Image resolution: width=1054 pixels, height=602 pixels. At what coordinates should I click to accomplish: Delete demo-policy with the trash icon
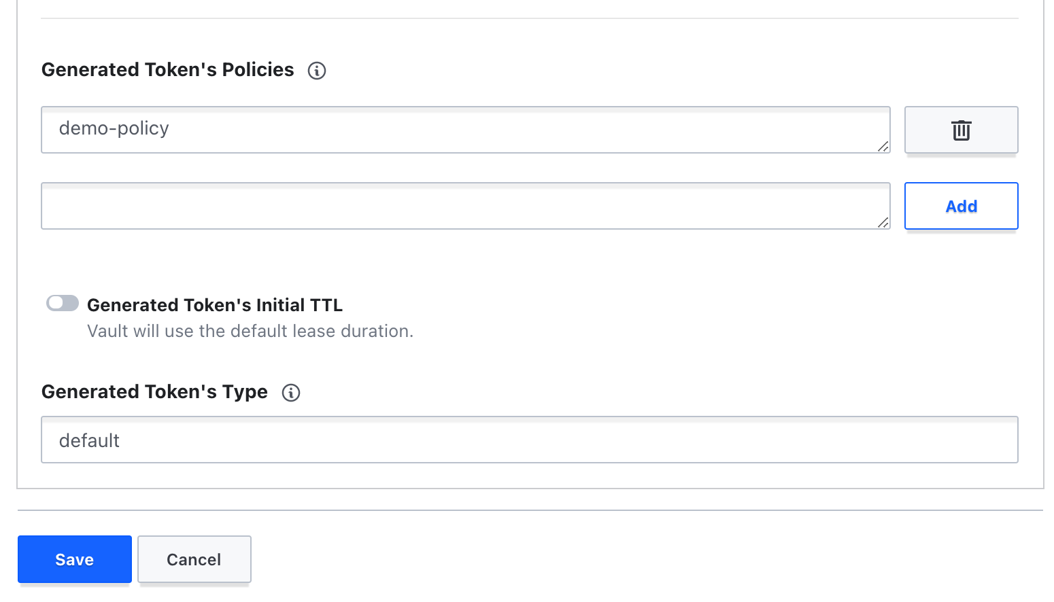click(x=961, y=130)
